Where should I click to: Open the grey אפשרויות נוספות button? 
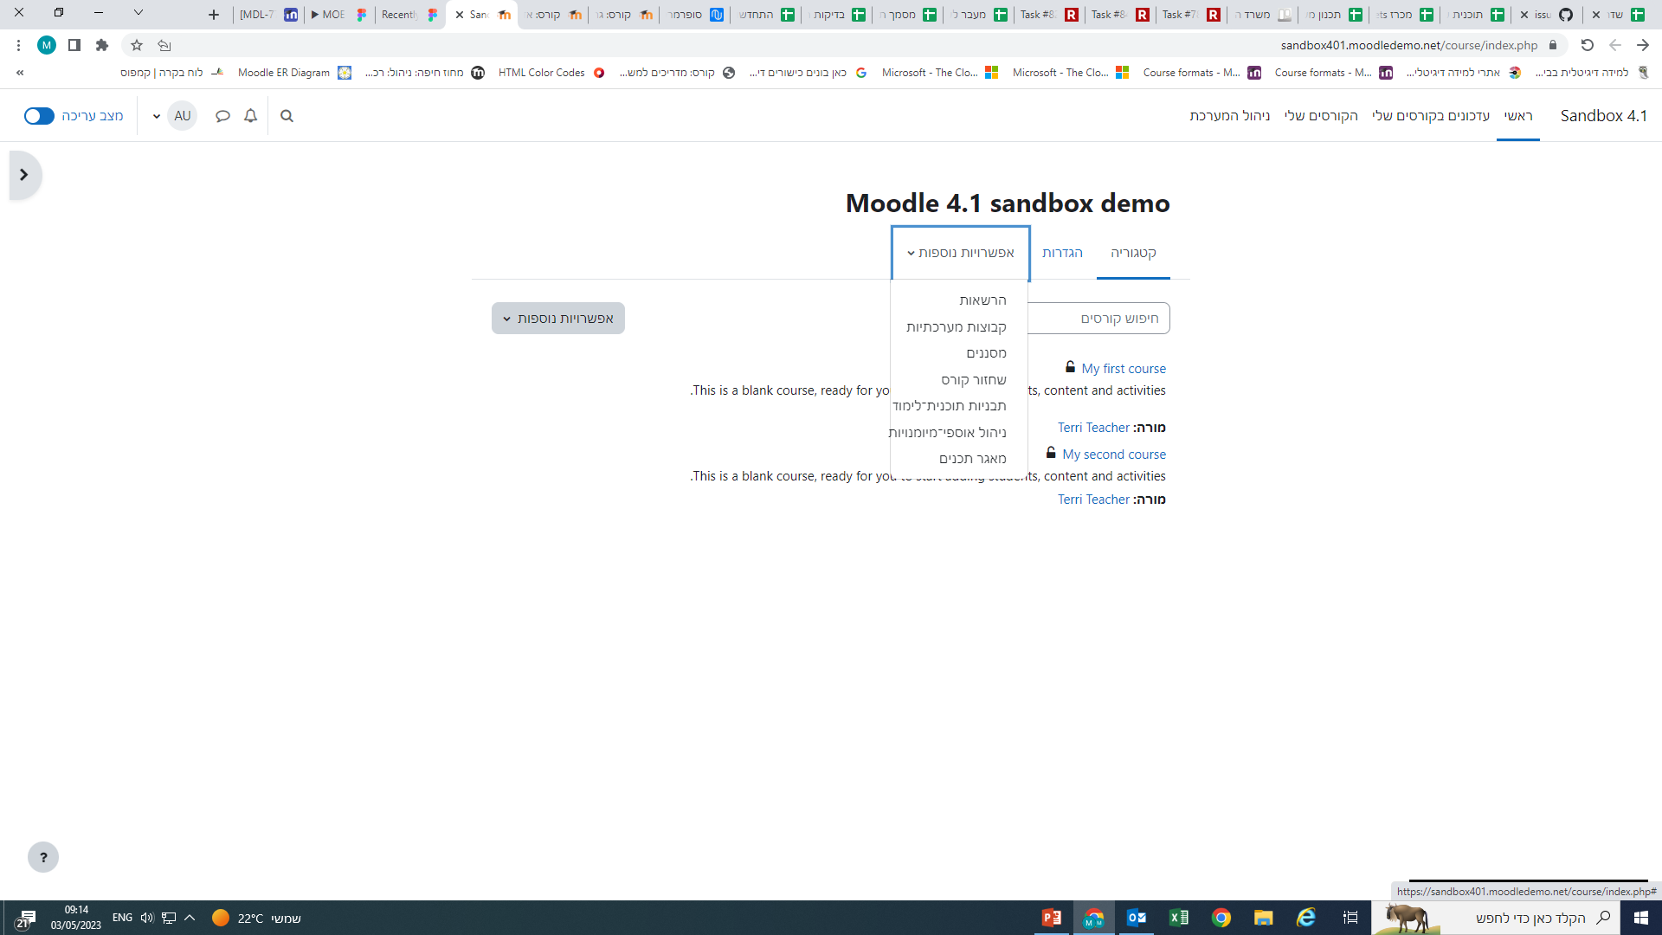558,319
